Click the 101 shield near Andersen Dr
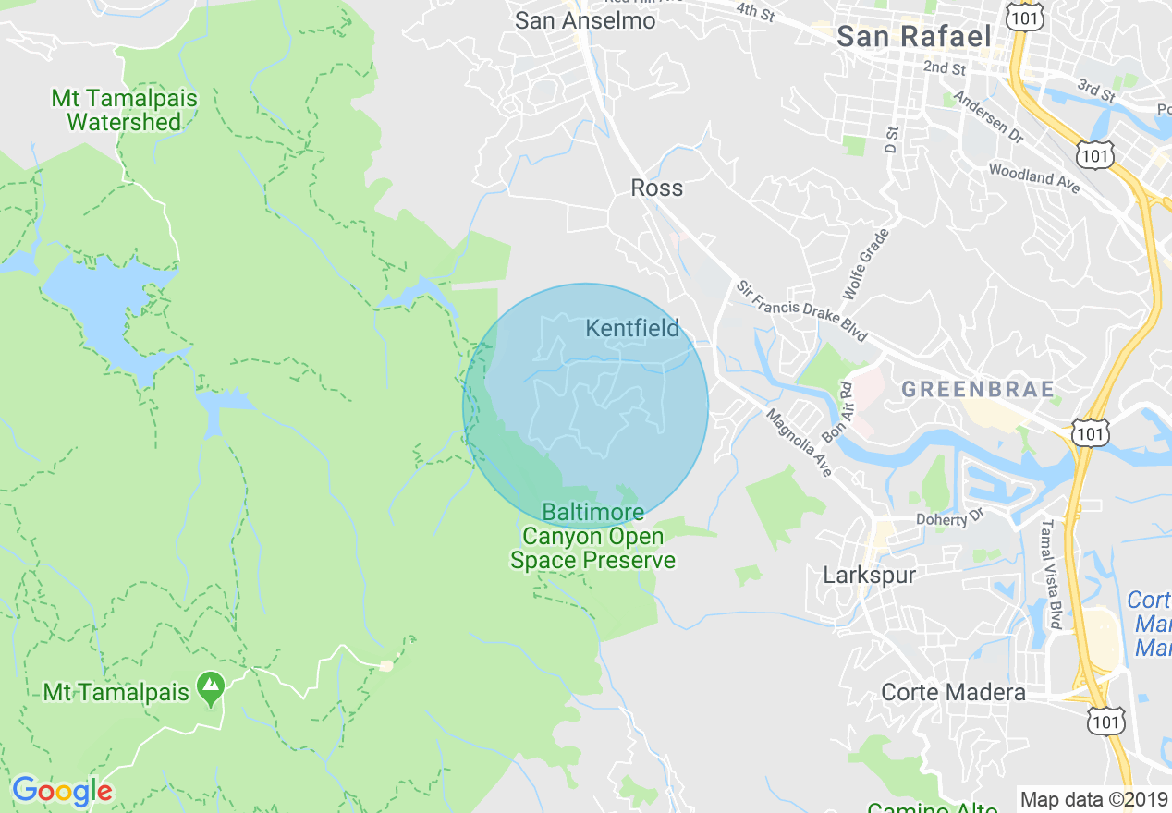This screenshot has height=813, width=1172. 1095,154
